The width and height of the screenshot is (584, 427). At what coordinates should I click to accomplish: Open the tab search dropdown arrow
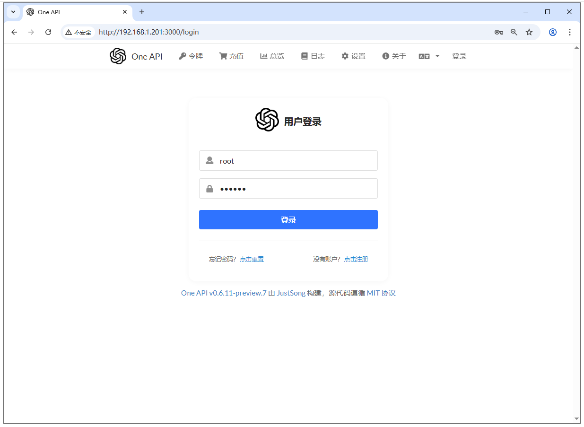[x=13, y=12]
